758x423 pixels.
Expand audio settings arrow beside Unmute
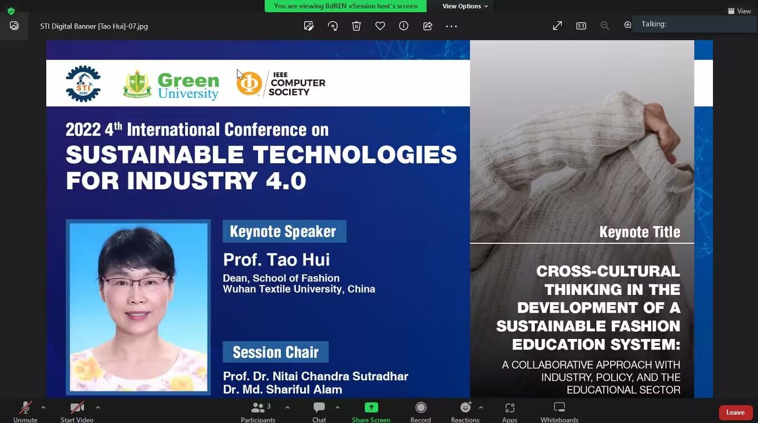click(x=43, y=407)
